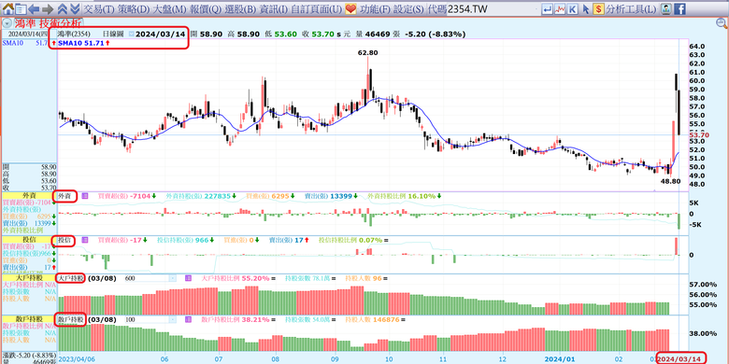729x364 pixels.
Task: Click the 鴻準 技術分析 page title
Action: 49,22
